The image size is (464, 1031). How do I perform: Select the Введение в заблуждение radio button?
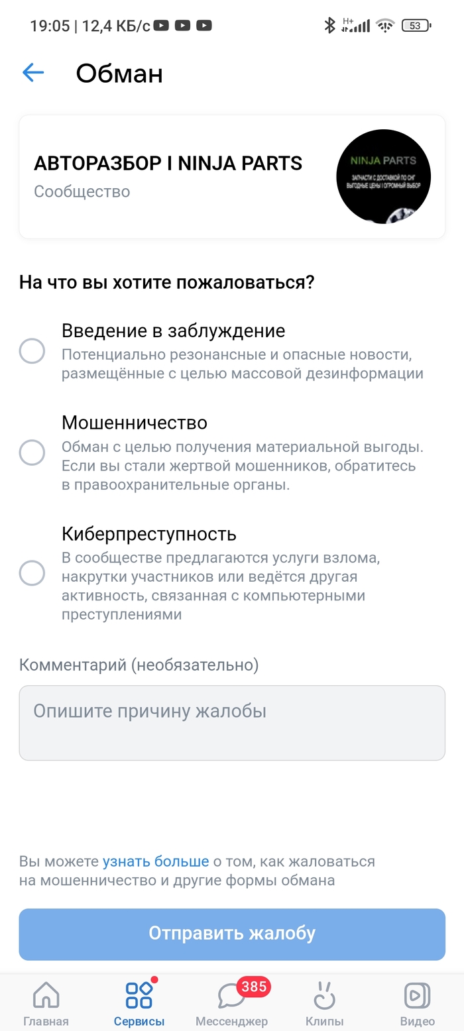pyautogui.click(x=32, y=351)
